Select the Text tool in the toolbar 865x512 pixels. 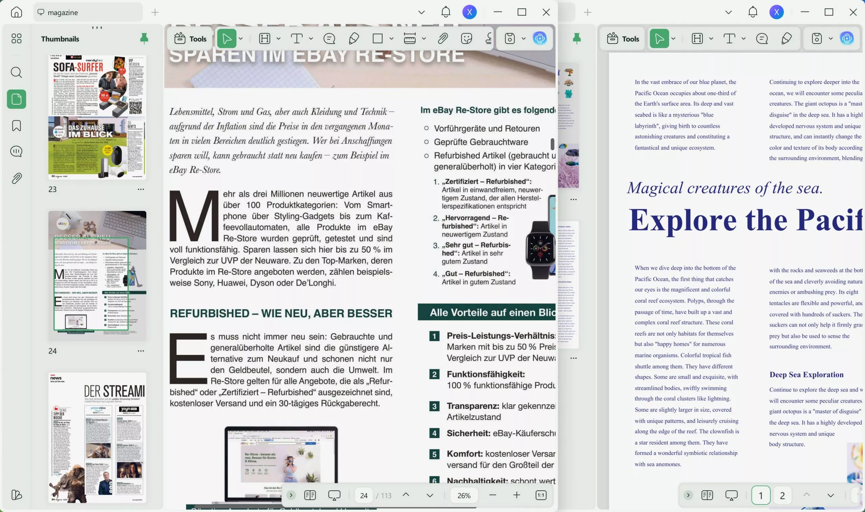click(297, 38)
